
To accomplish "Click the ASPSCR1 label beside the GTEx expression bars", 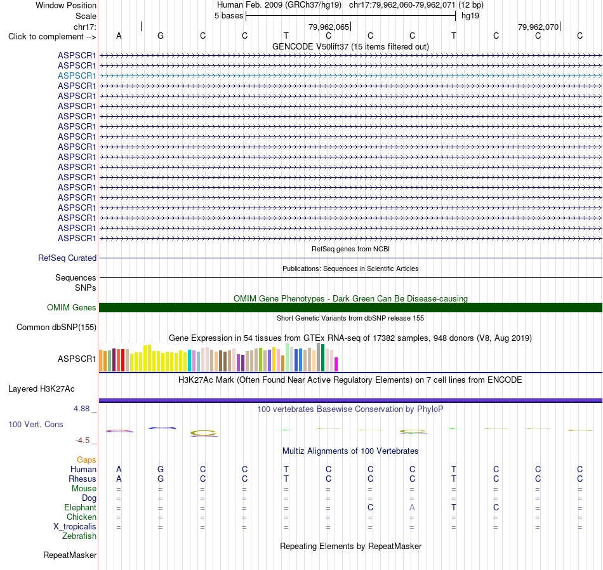I will click(x=77, y=359).
